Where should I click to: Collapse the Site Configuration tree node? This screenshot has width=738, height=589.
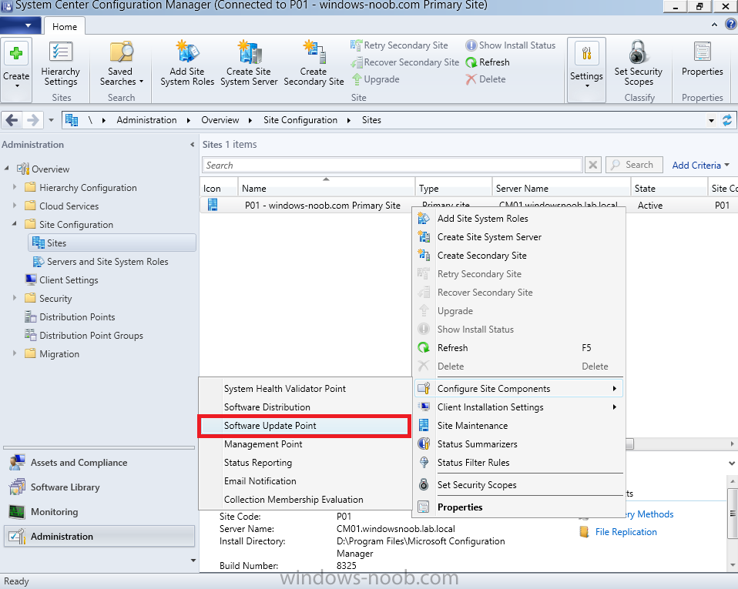(x=15, y=224)
